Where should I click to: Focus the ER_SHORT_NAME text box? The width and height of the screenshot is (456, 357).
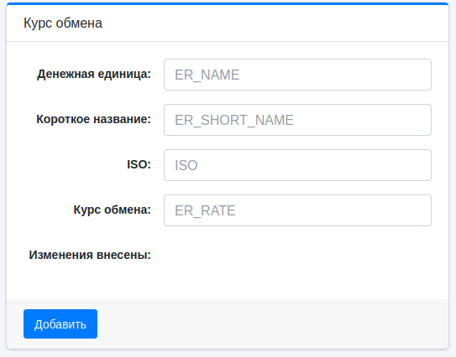(x=297, y=120)
